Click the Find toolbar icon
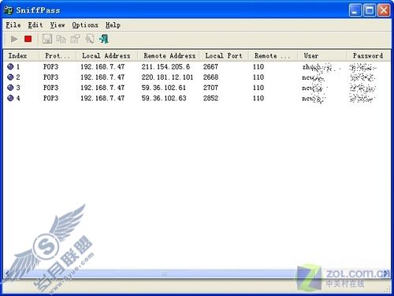Viewport: 394px width, 296px height. tap(90, 39)
